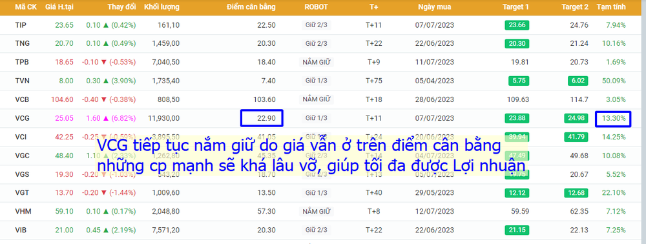
Task: Click VCB current price 104.60
Action: (62, 99)
